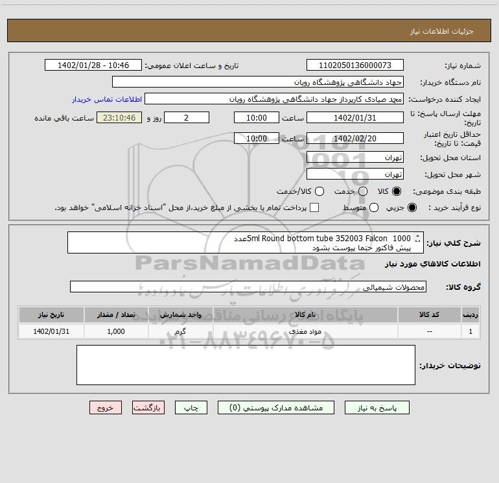Click the خروج exit button
499x483 pixels.
point(106,408)
